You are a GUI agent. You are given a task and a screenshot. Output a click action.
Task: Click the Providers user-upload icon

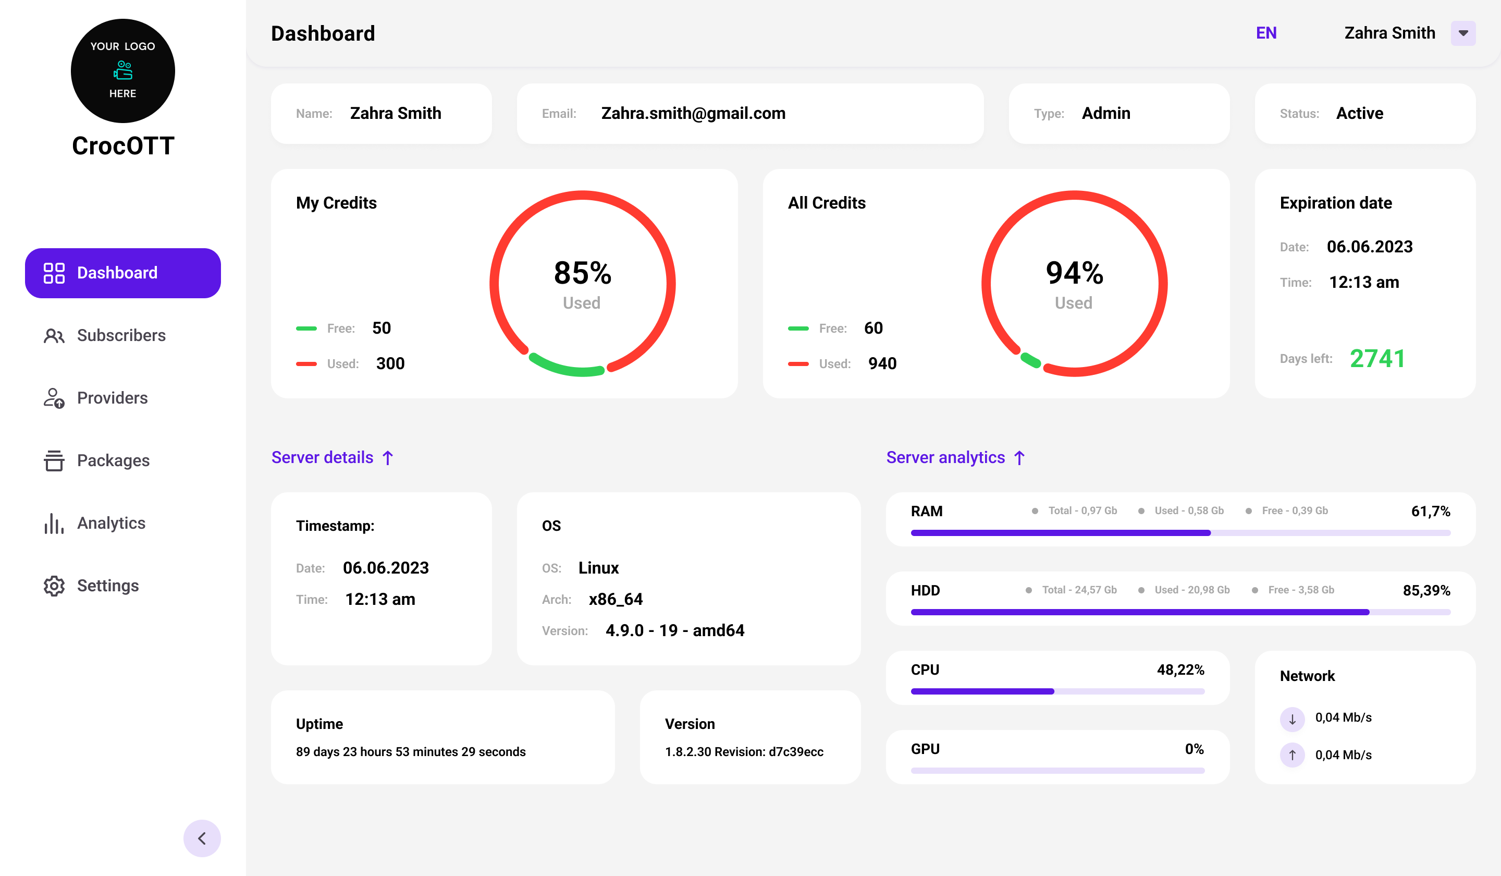coord(54,398)
